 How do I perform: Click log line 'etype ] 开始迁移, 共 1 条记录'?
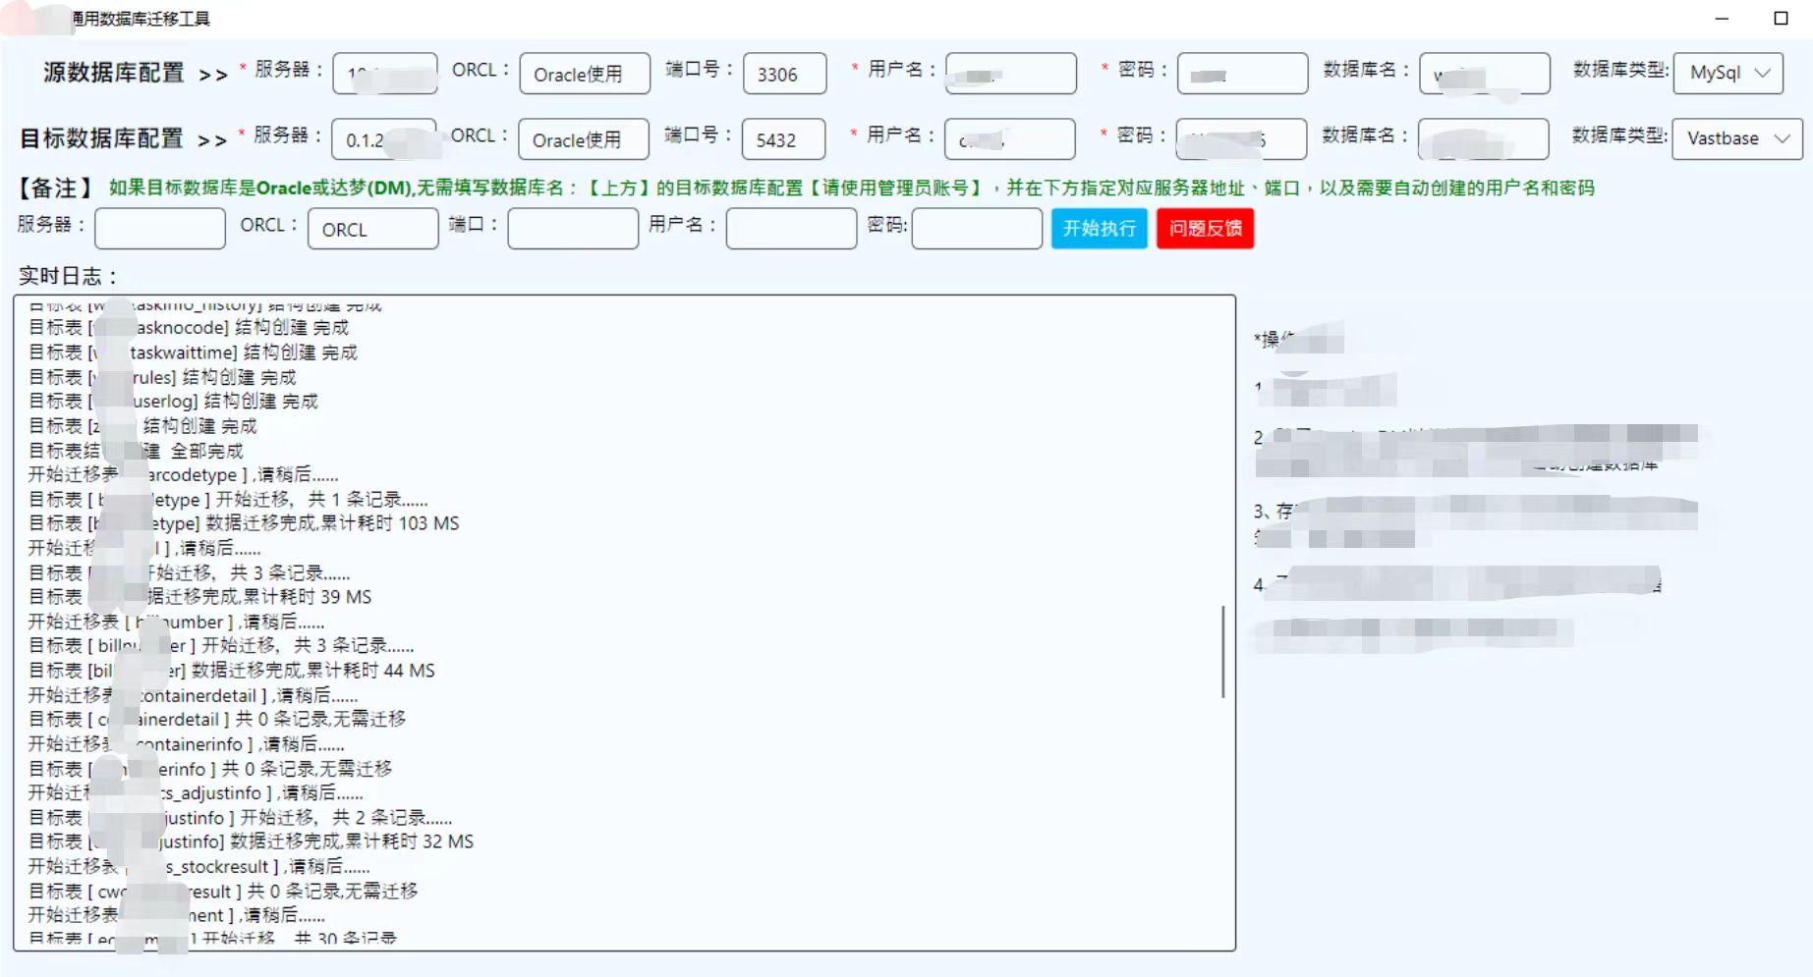(x=228, y=500)
